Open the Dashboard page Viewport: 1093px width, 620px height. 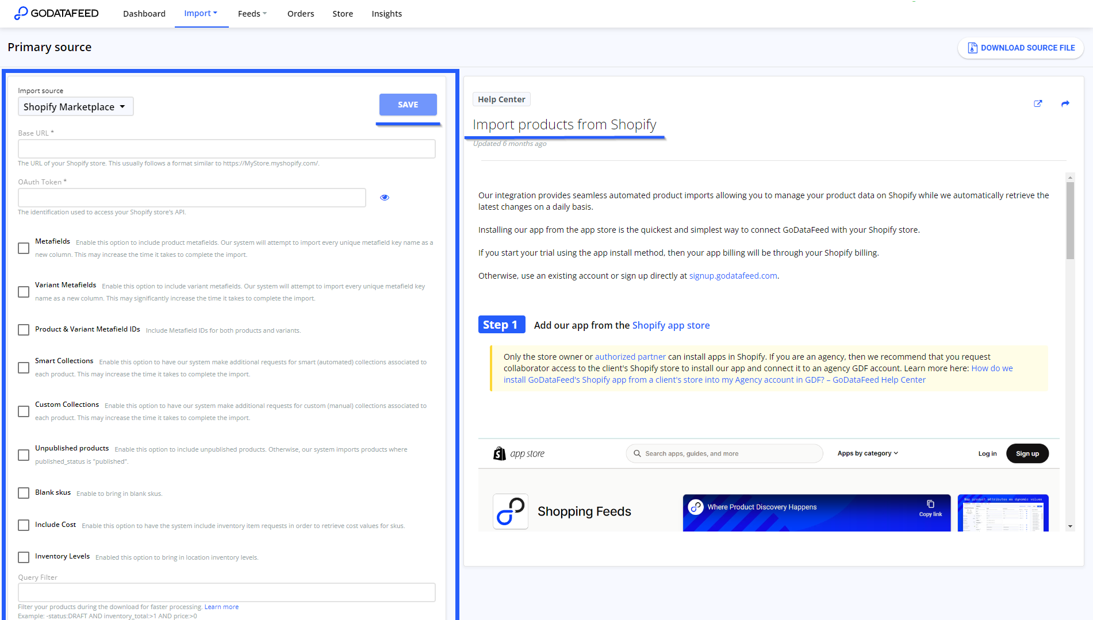tap(144, 13)
